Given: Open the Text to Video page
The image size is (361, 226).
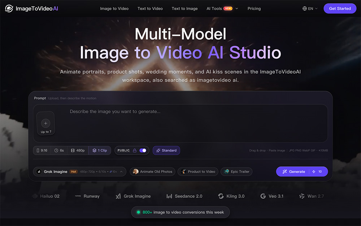Looking at the screenshot, I should coord(150,9).
